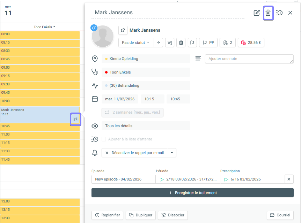Open the Toon Enkels calendar column dropdown
Image resolution: width=301 pixels, height=223 pixels.
[x=44, y=27]
